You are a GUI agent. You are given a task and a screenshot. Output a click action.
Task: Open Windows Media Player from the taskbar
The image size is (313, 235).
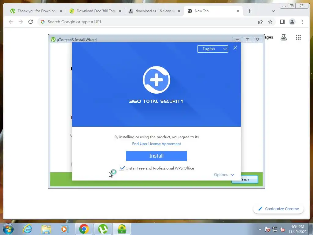pos(64,229)
